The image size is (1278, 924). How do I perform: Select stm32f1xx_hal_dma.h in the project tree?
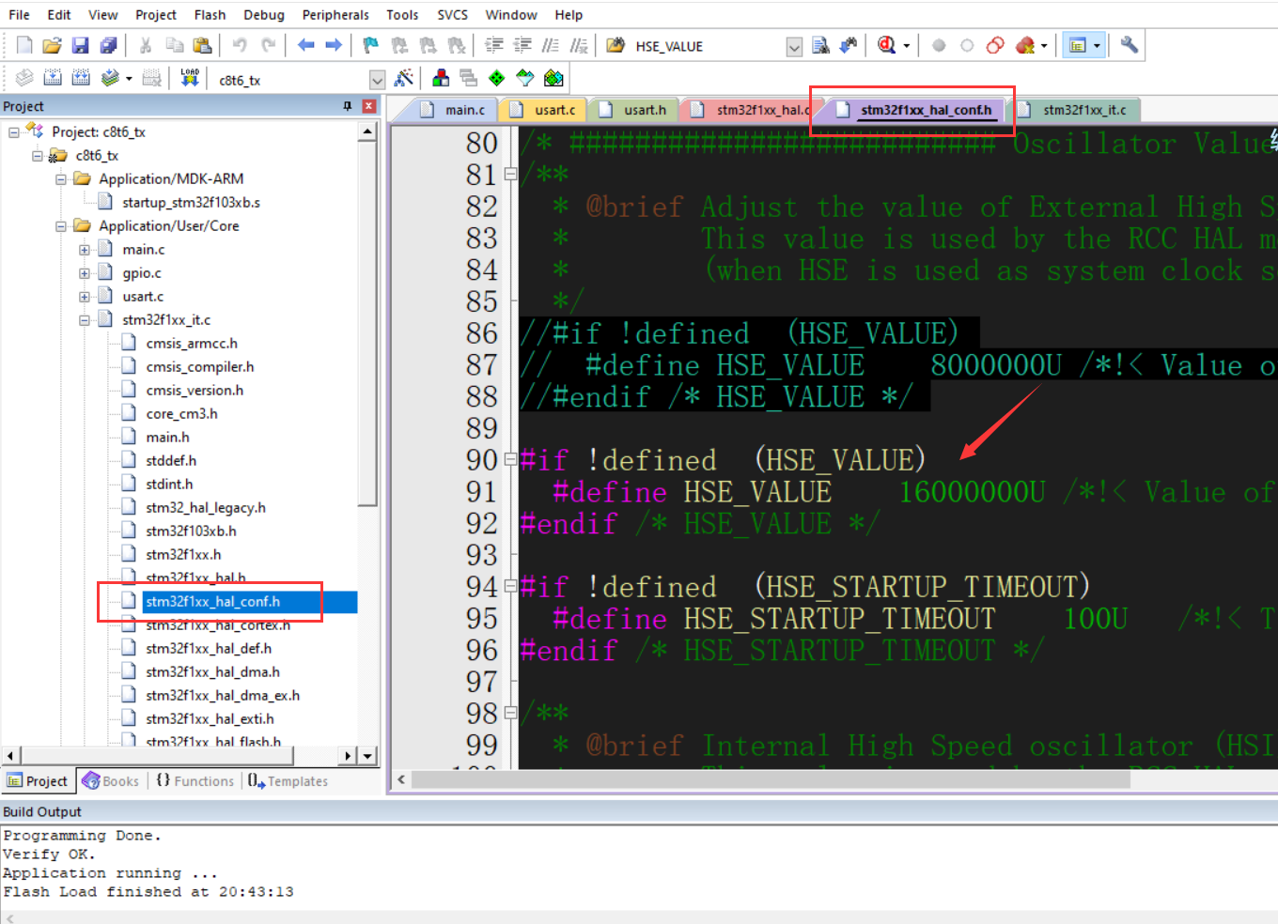click(x=212, y=672)
